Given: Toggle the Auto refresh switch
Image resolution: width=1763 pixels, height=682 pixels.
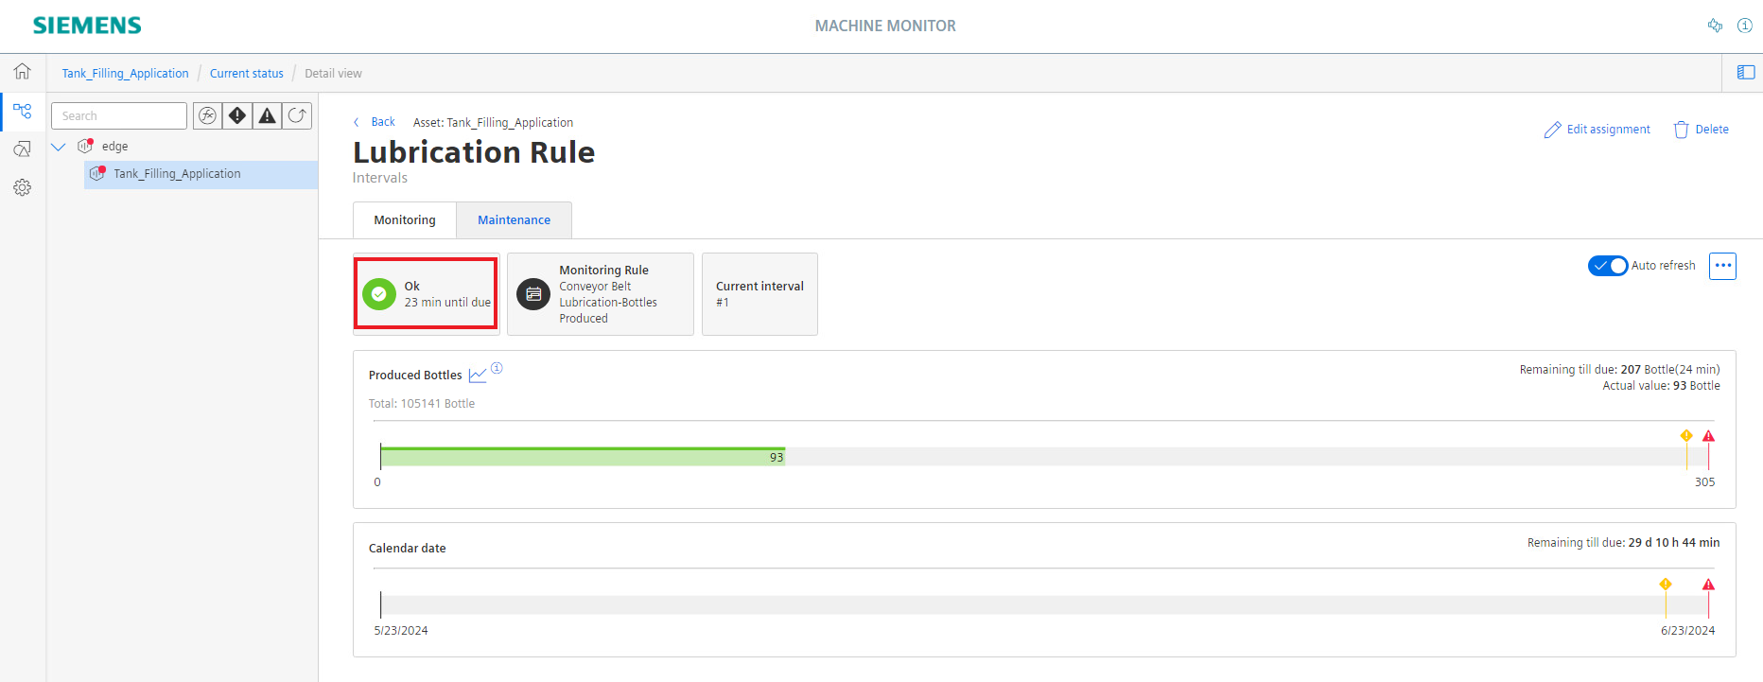Looking at the screenshot, I should tap(1608, 266).
